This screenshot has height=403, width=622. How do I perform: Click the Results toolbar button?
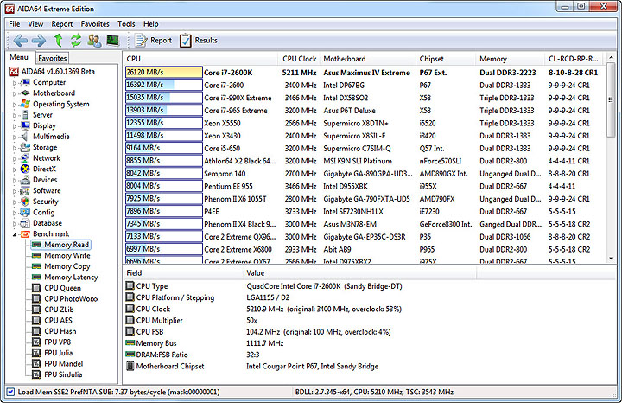coord(198,40)
